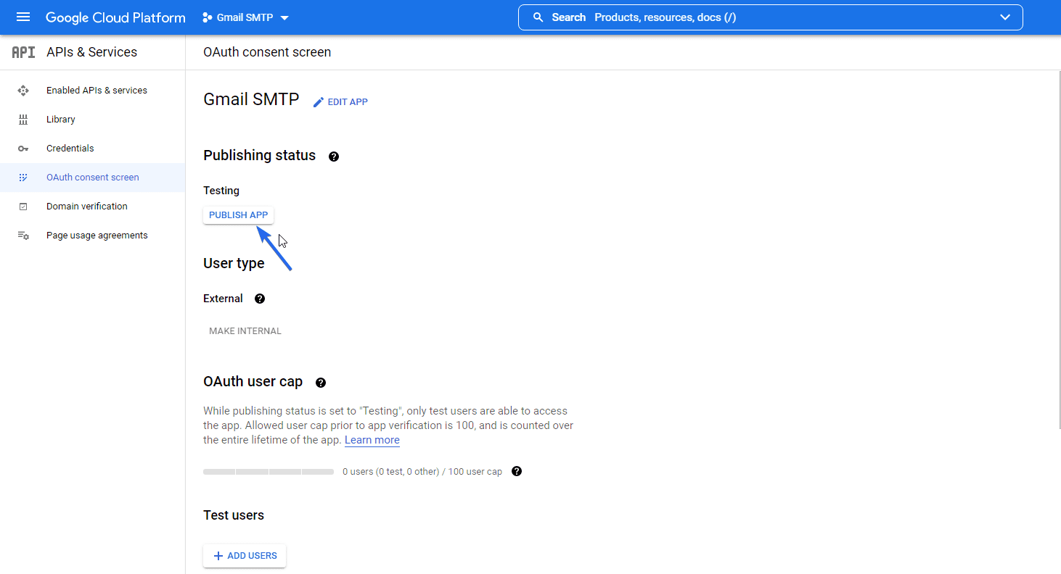
Task: Select OAuth consent screen menu item
Action: [x=93, y=178]
